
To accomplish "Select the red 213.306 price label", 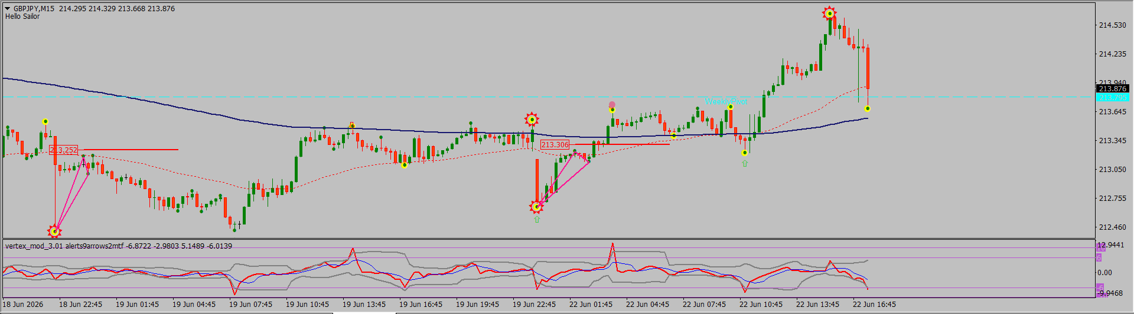I will click(555, 144).
